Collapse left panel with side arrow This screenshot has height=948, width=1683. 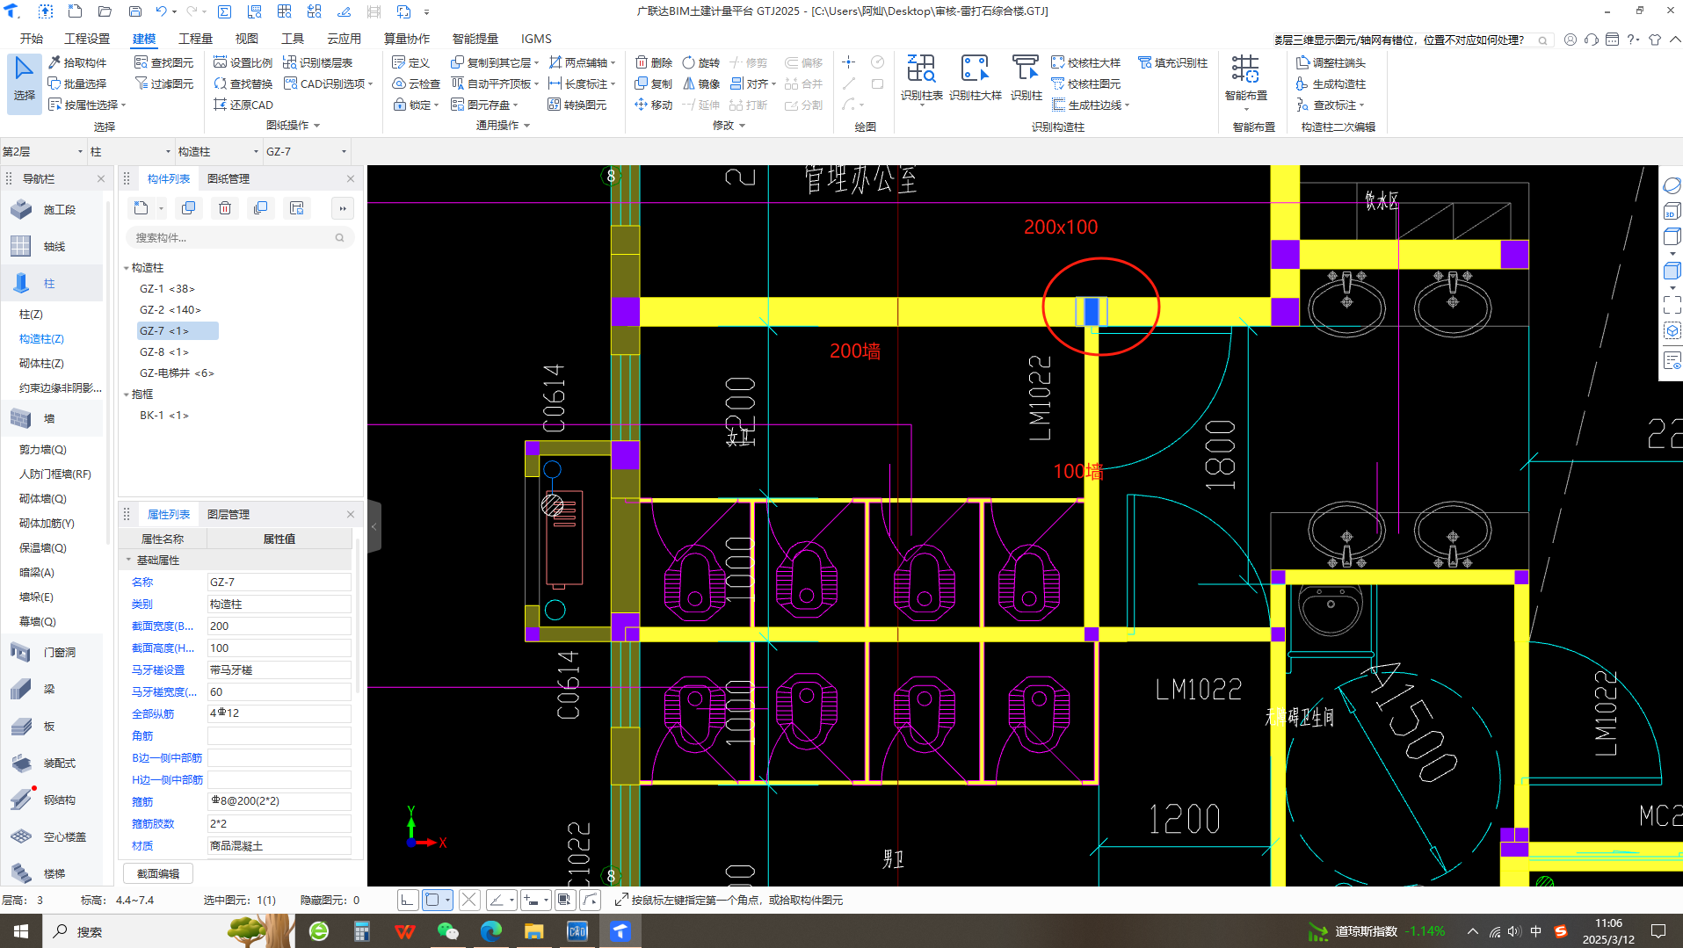(374, 526)
